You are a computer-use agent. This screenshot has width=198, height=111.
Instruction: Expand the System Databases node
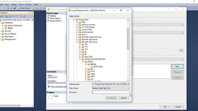tap(3, 26)
